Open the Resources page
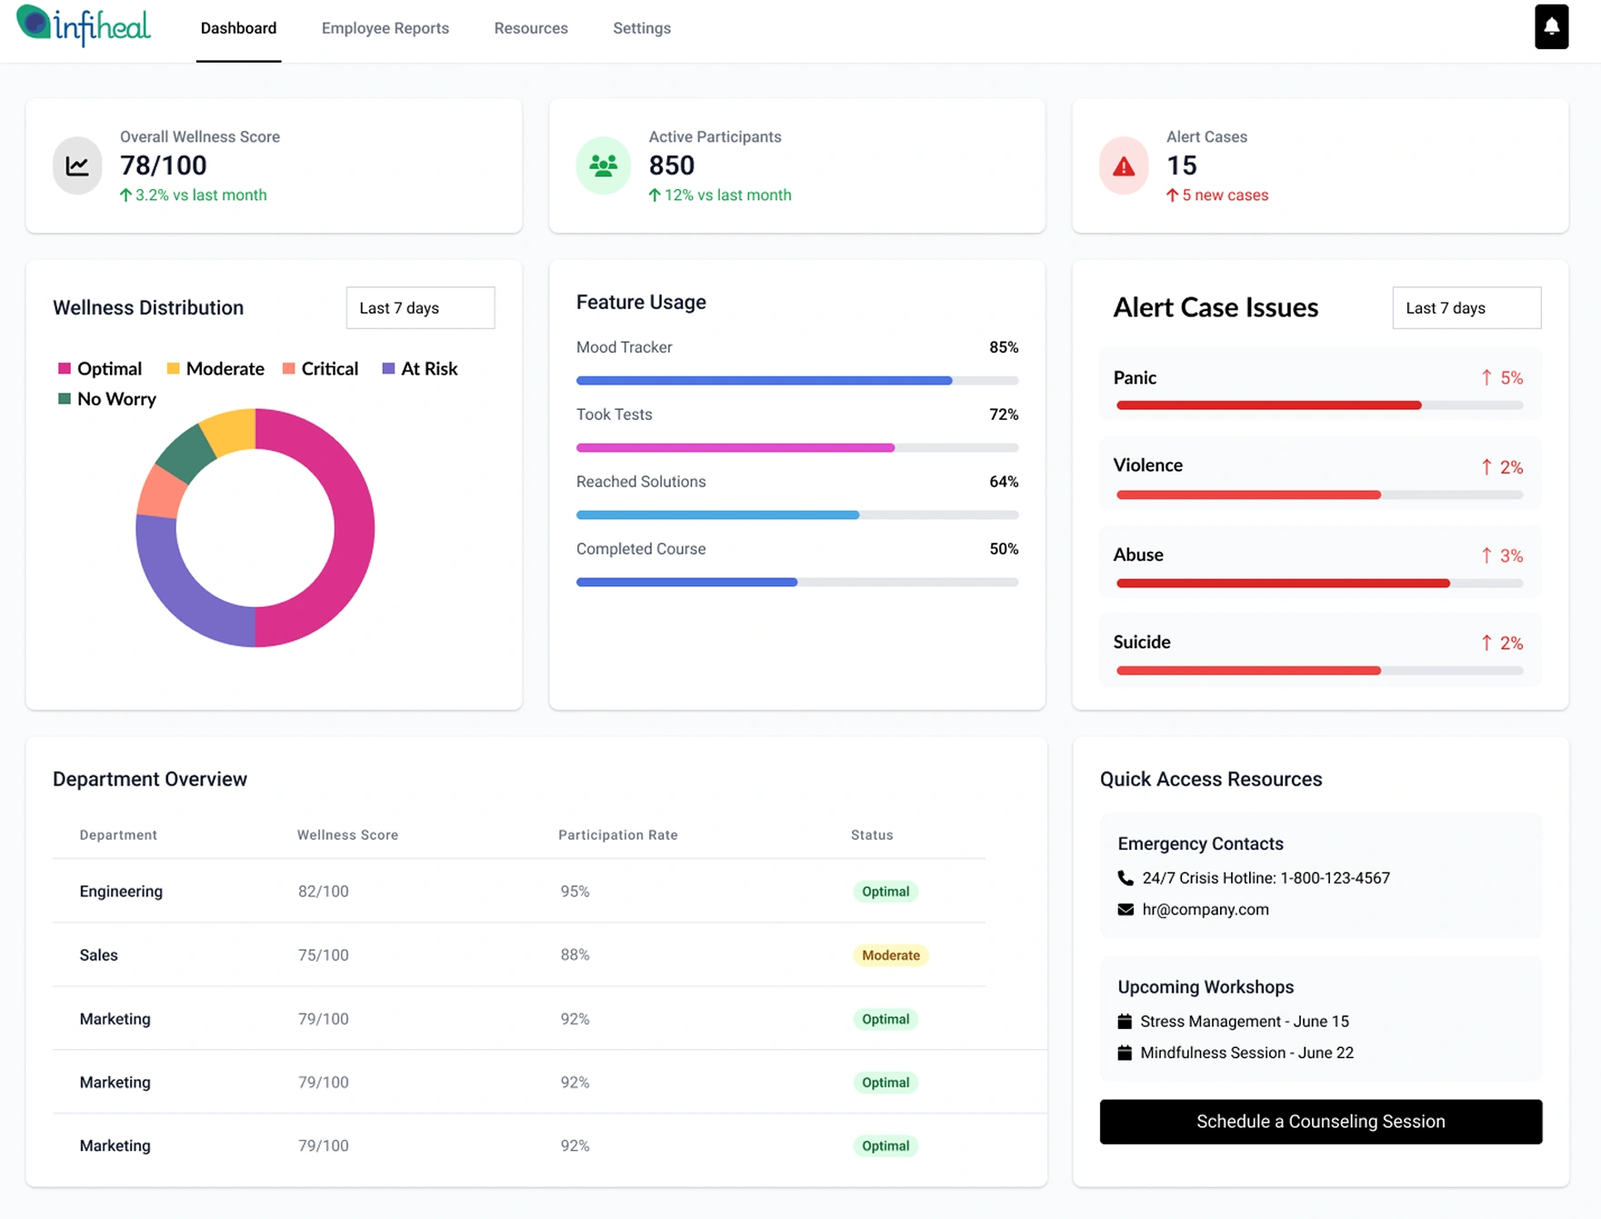Screen dimensions: 1601x1219 click(530, 28)
